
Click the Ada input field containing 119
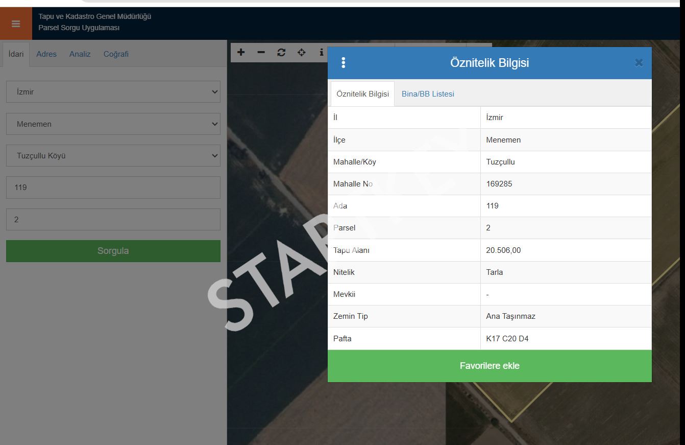click(x=113, y=188)
